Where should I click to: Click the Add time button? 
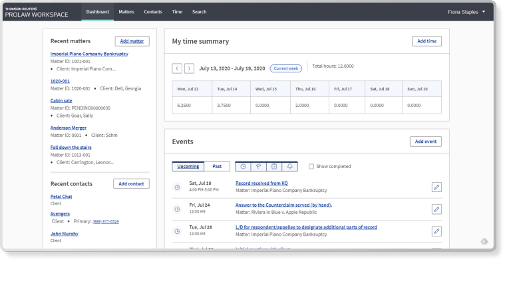coord(426,41)
